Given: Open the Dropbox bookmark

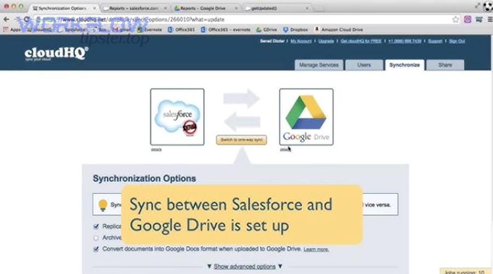Looking at the screenshot, I should 295,30.
